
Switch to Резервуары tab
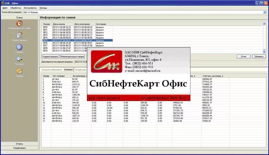(81, 70)
